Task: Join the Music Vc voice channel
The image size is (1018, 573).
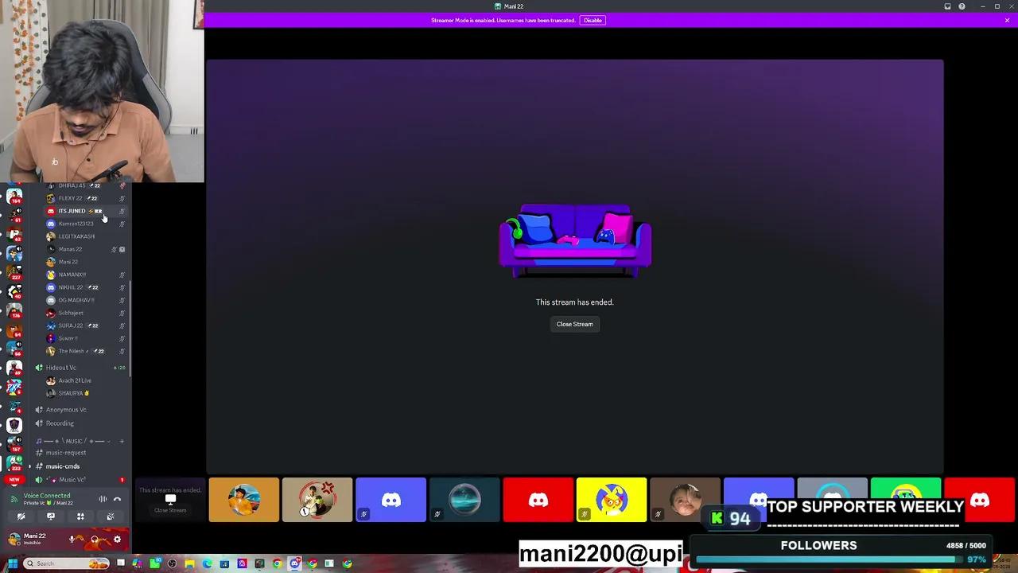Action: click(80, 480)
